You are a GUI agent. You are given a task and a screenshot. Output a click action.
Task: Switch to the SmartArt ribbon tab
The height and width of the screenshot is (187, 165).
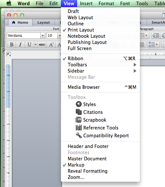156,22
